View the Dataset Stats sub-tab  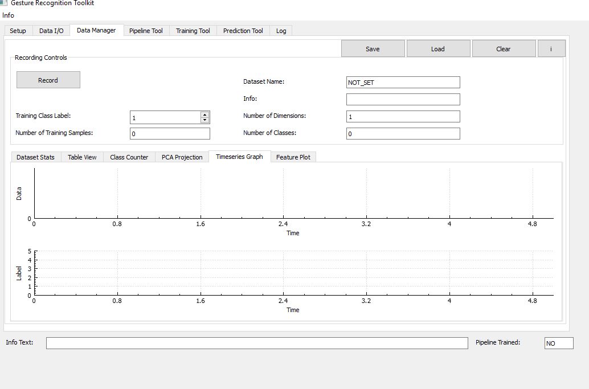36,157
